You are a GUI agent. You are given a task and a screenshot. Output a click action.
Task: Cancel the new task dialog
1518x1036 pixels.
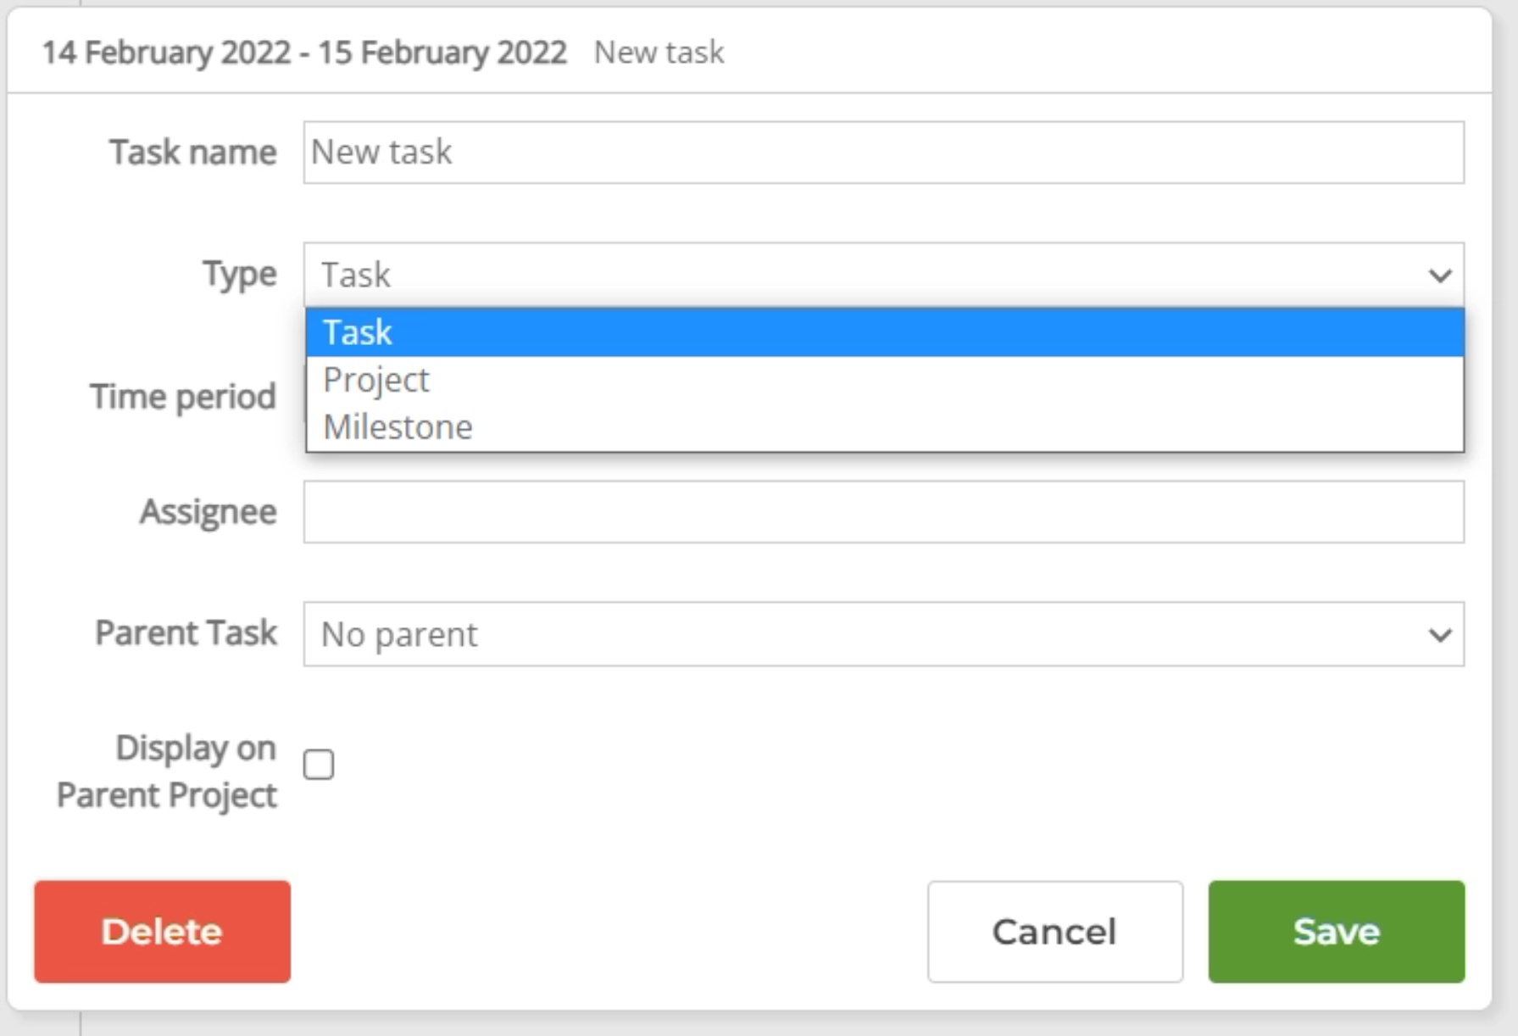click(x=1054, y=932)
